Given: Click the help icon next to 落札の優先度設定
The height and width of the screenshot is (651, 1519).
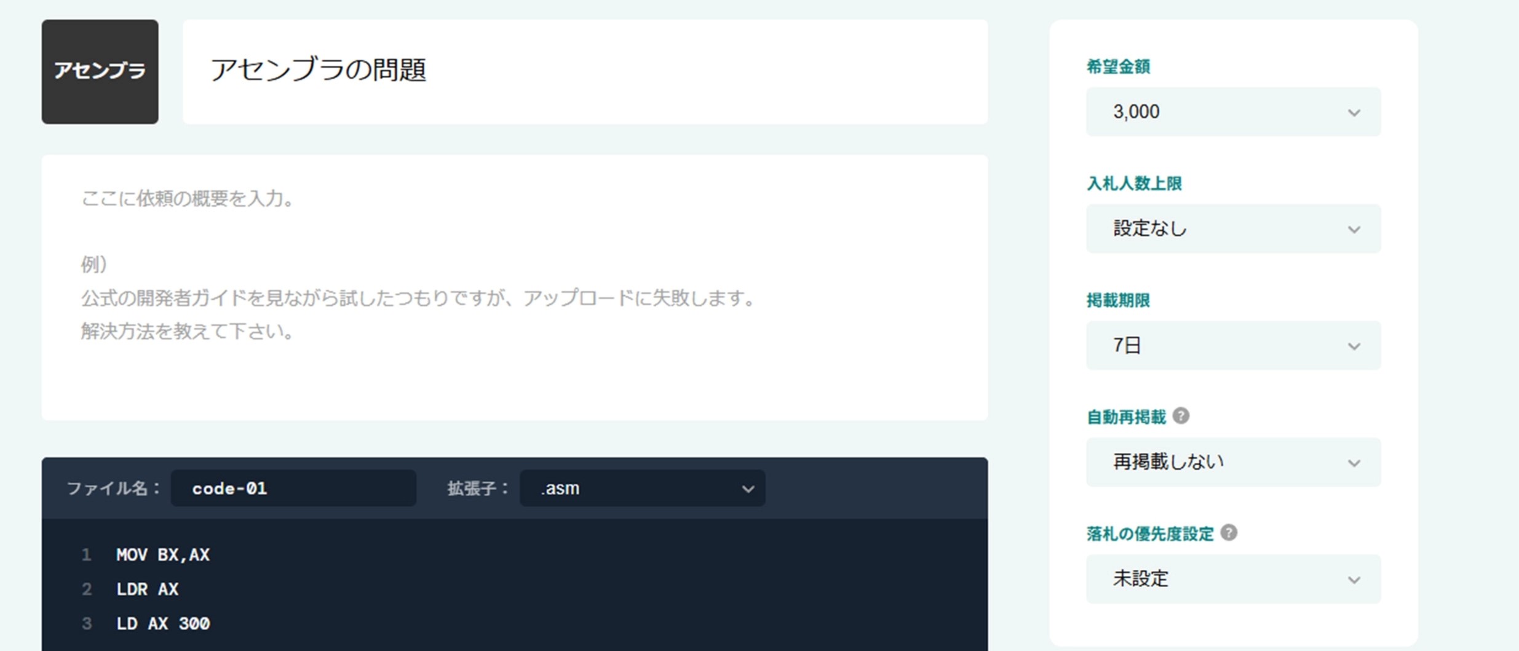Looking at the screenshot, I should [1228, 533].
